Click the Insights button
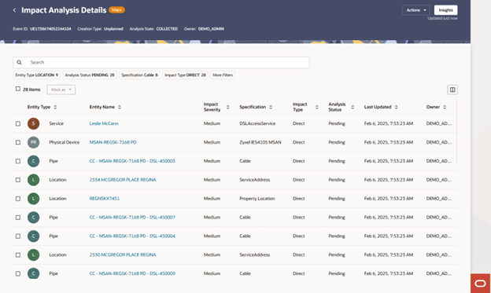 445,10
